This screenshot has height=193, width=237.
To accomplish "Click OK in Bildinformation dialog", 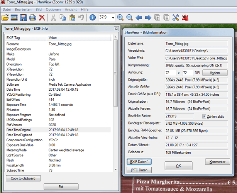I will 178,166.
